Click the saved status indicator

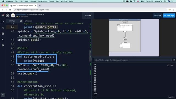[29, 21]
